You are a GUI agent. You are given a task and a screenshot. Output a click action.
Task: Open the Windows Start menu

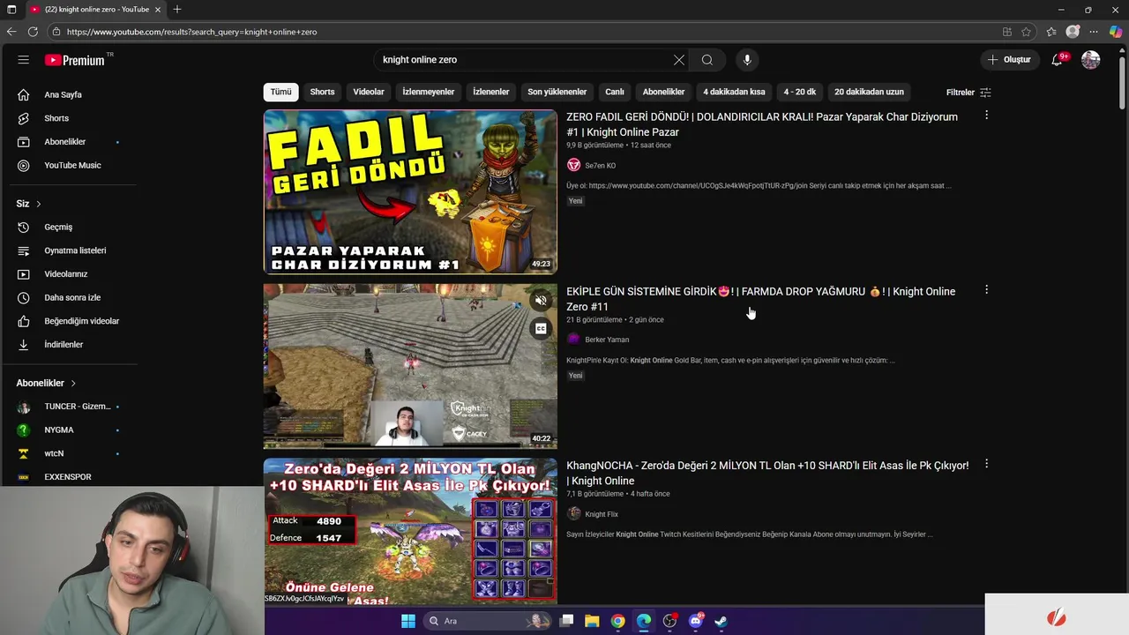pyautogui.click(x=408, y=621)
